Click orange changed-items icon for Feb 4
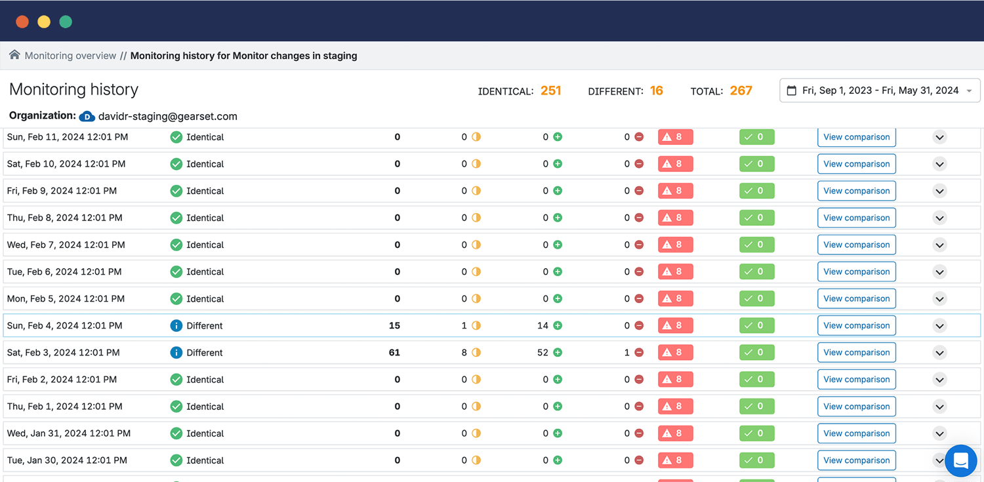Image resolution: width=984 pixels, height=482 pixels. click(476, 326)
